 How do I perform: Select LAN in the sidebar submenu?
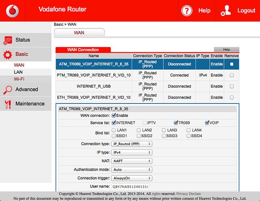pos(18,72)
